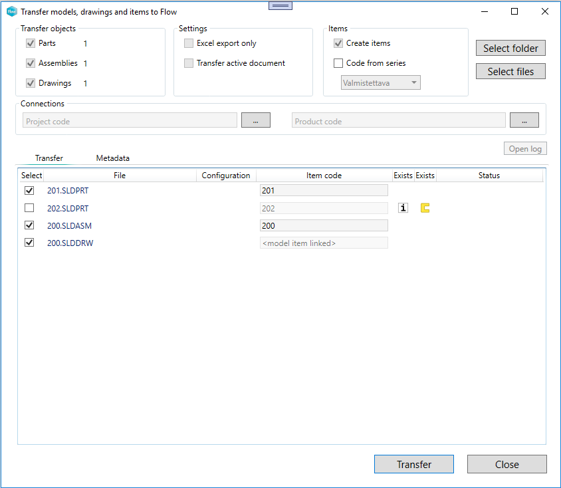Toggle the Create items checkbox

click(x=338, y=43)
